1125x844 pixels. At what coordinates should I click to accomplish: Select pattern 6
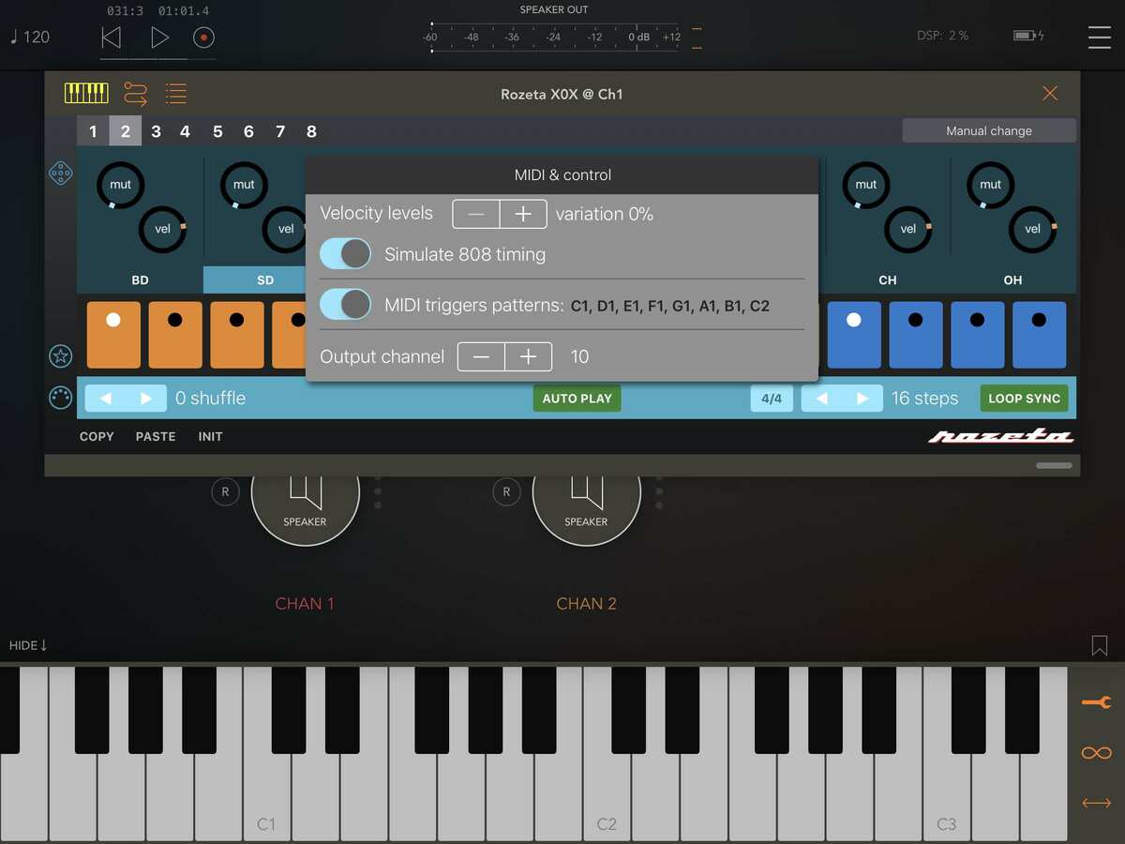tap(248, 131)
